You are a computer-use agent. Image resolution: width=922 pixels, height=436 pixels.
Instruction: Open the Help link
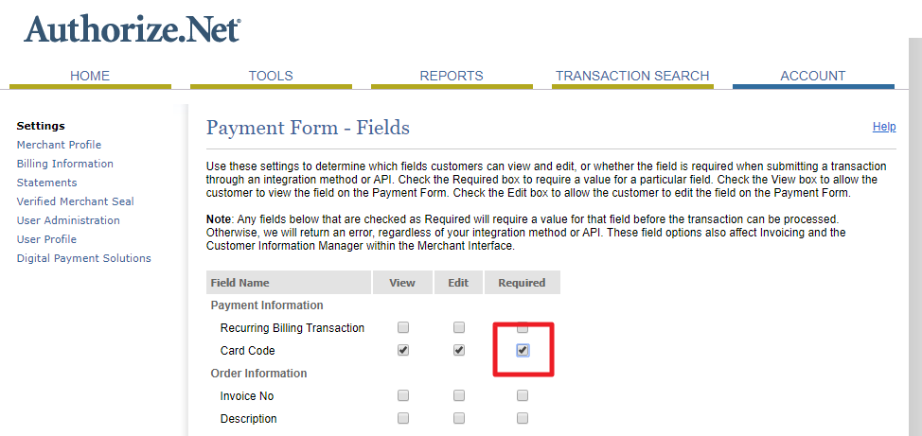tap(883, 127)
